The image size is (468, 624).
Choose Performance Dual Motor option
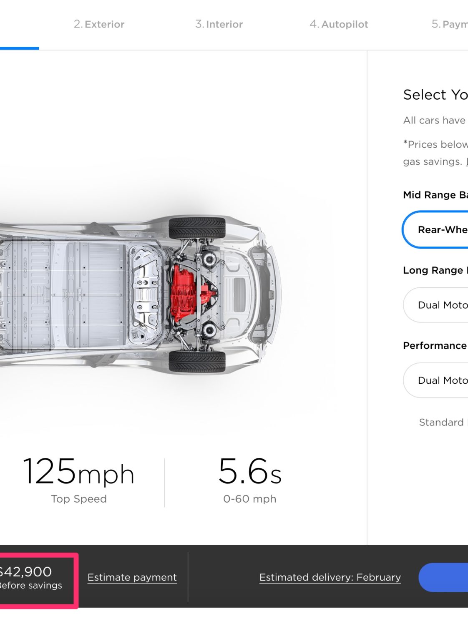435,380
